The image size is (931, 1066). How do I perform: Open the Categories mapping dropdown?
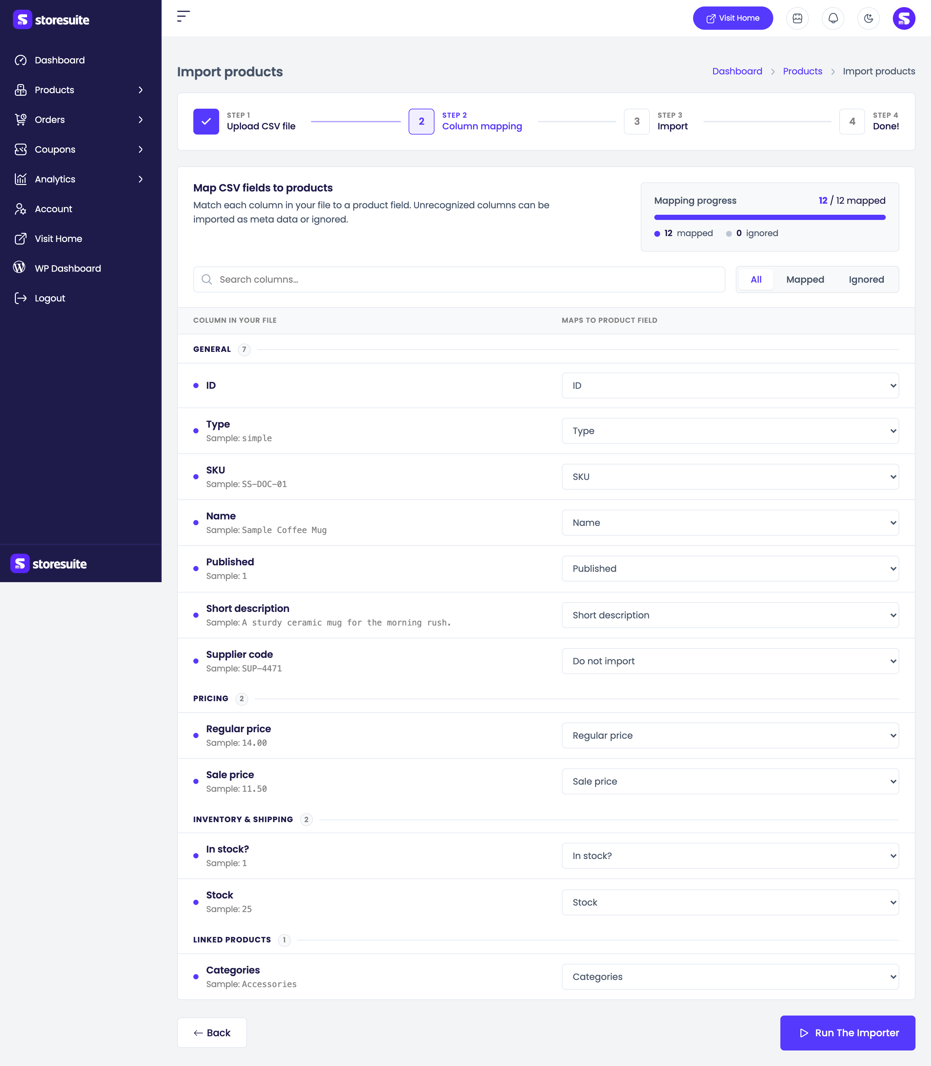tap(730, 977)
